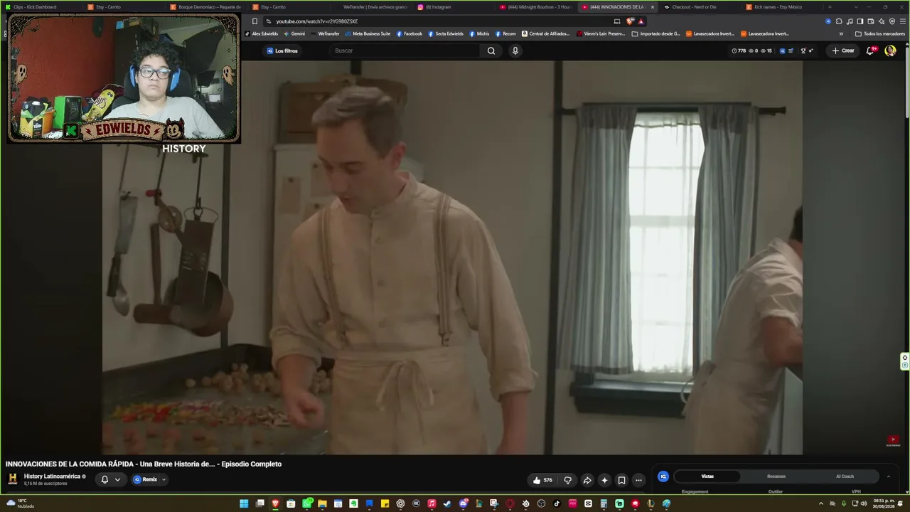This screenshot has height=512, width=910.
Task: Close the active 'INNOVACIONES DE LA' tab
Action: tap(653, 7)
